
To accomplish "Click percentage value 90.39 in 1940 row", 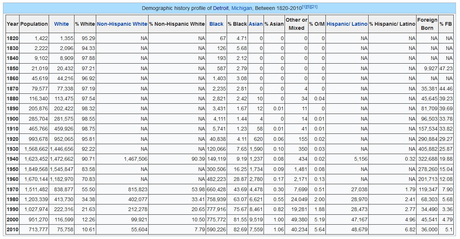I will coord(198,159).
